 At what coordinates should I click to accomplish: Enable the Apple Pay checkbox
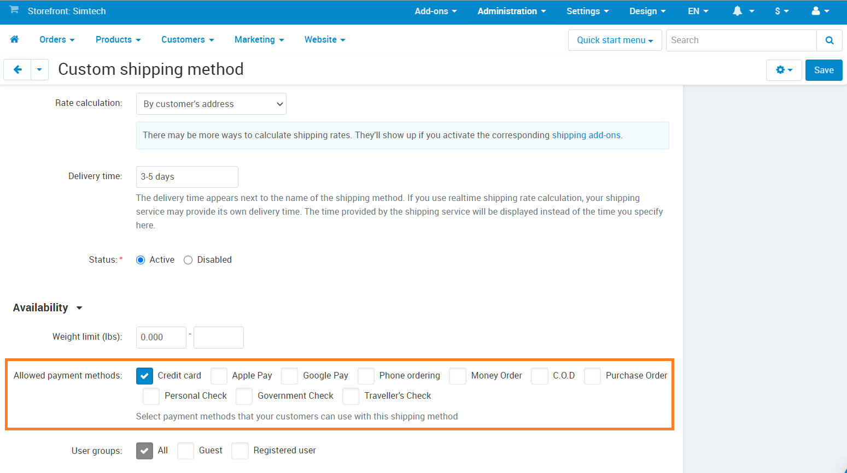pos(219,376)
